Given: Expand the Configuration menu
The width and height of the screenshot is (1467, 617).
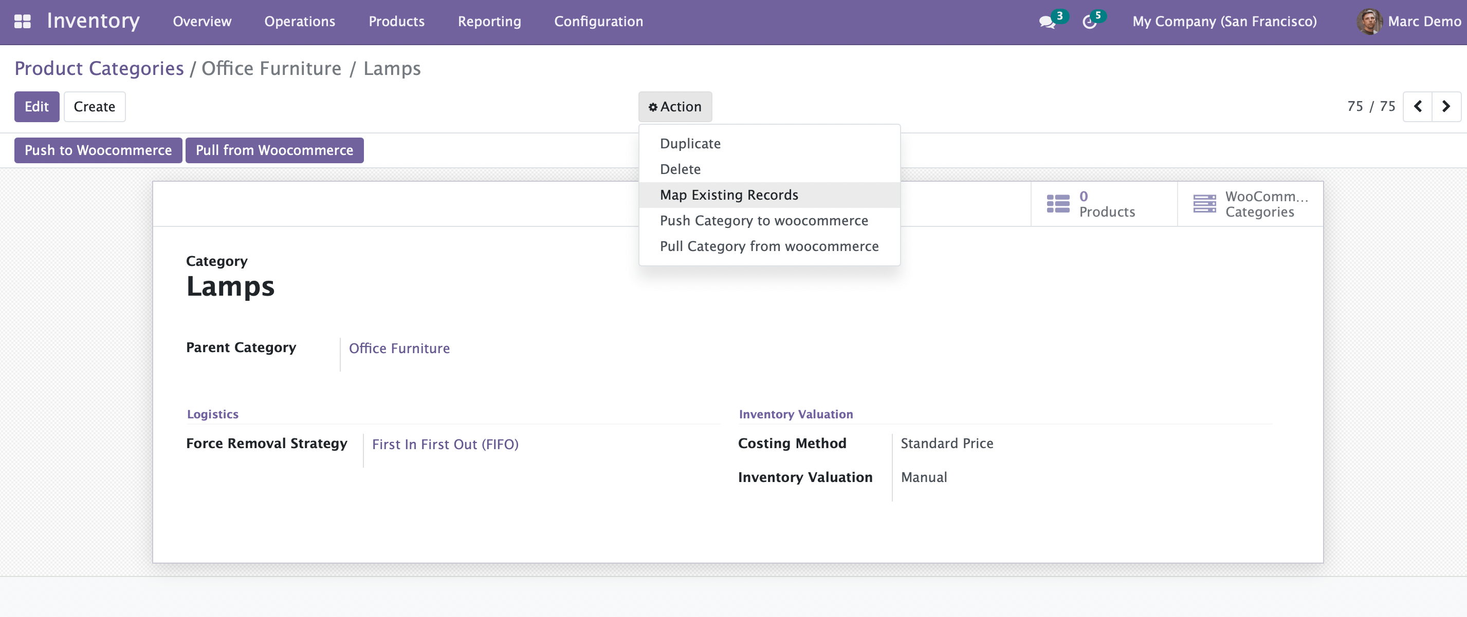Looking at the screenshot, I should (598, 22).
